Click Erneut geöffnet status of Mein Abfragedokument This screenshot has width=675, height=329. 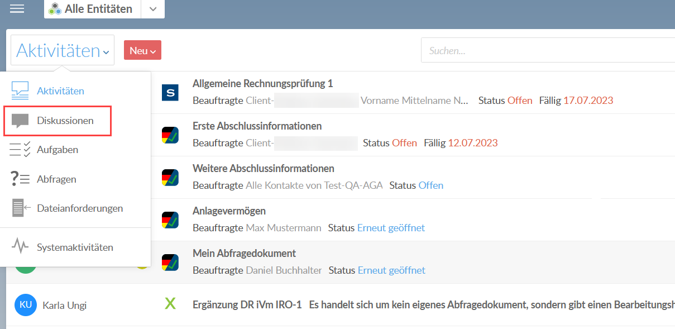coord(391,270)
